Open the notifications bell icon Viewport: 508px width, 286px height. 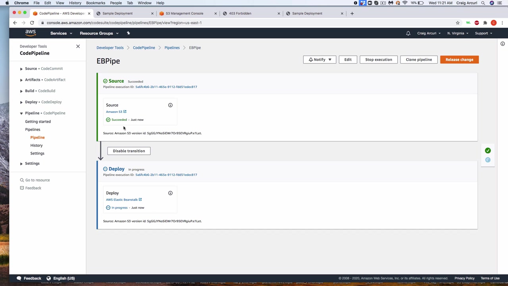point(408,33)
